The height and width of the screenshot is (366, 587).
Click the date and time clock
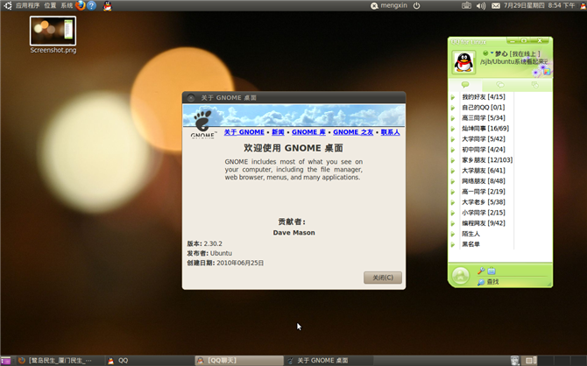pos(539,5)
